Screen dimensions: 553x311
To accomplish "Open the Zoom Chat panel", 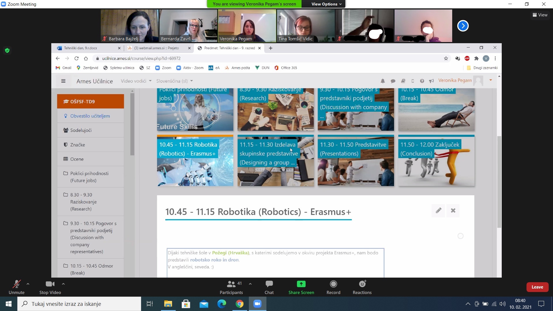I will [269, 287].
